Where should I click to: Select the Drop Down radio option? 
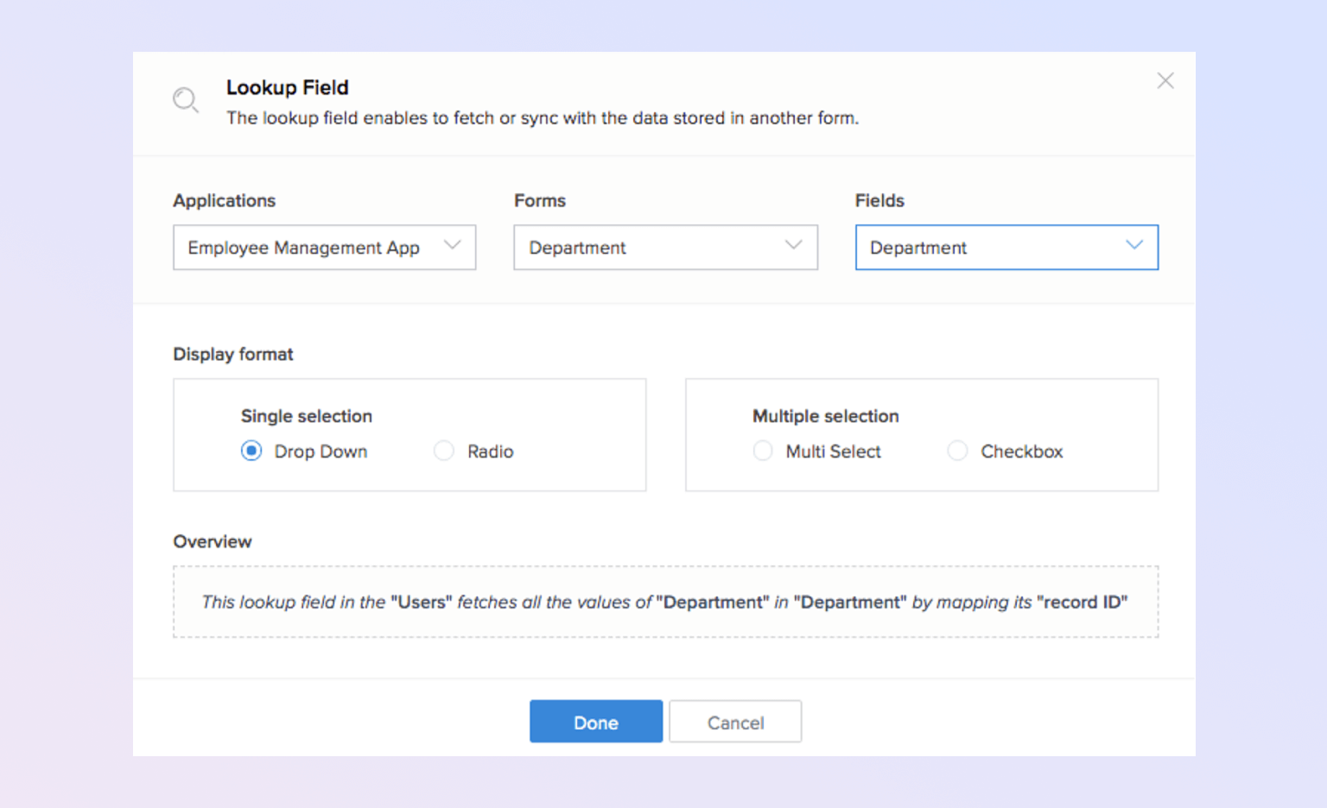251,451
